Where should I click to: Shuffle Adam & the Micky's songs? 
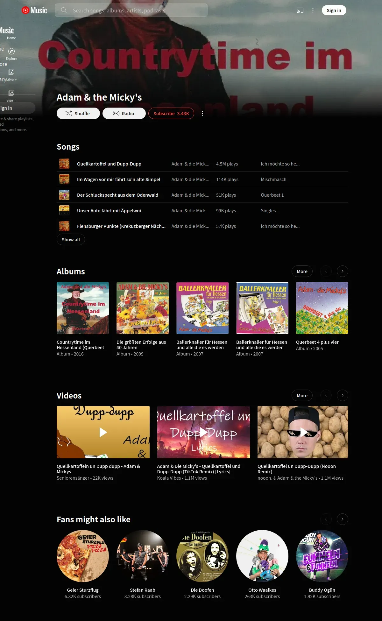[78, 113]
